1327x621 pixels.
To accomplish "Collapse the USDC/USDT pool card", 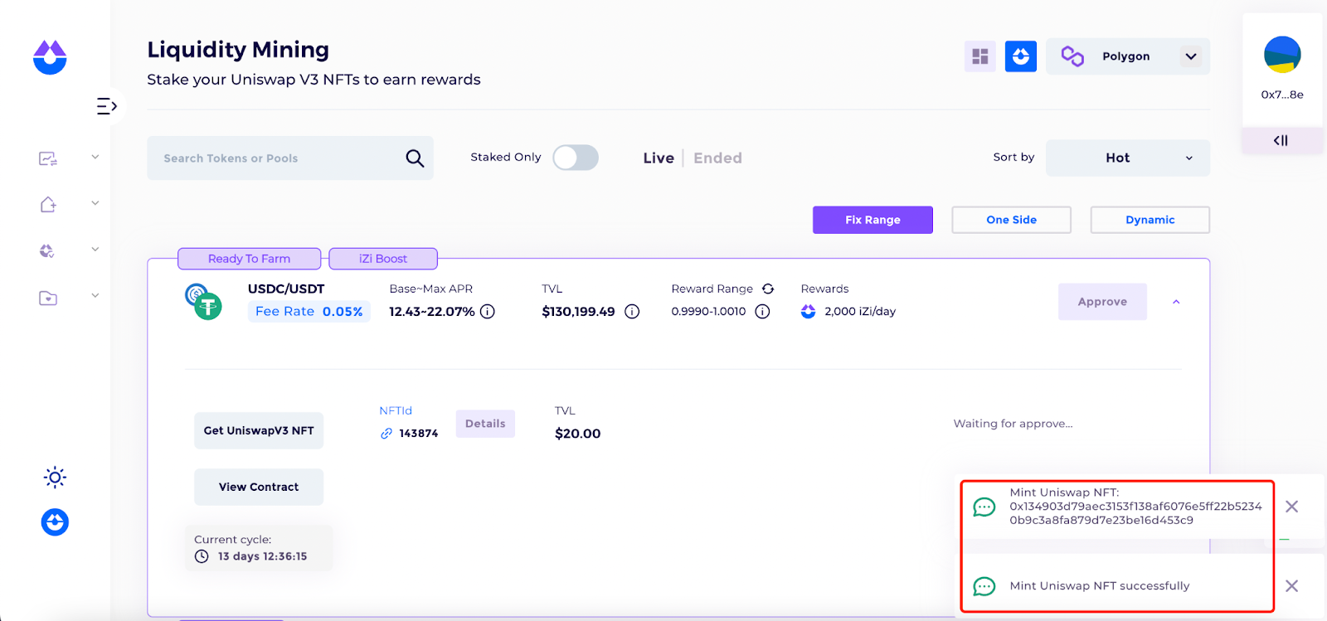I will [x=1176, y=302].
